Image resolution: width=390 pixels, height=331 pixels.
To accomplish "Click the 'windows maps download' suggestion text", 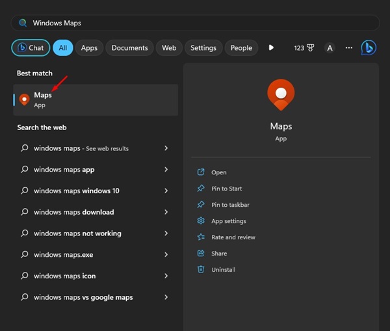I will point(74,212).
